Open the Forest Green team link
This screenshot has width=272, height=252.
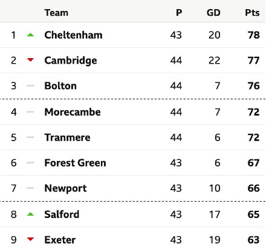click(75, 163)
